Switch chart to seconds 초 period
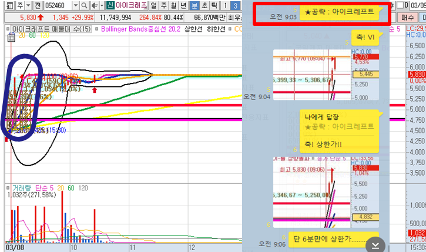Image resolution: width=426 pixels, height=252 pixels. (x=204, y=5)
